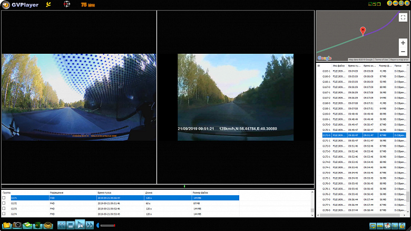
Task: Click the file list vertical scrollbar thumb
Action: [408, 197]
